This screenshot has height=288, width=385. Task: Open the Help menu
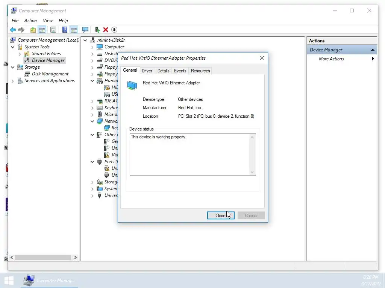63,21
